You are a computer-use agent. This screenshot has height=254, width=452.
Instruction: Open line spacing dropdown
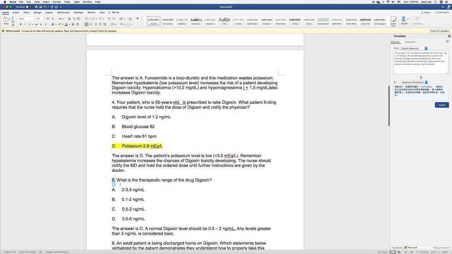click(x=113, y=24)
